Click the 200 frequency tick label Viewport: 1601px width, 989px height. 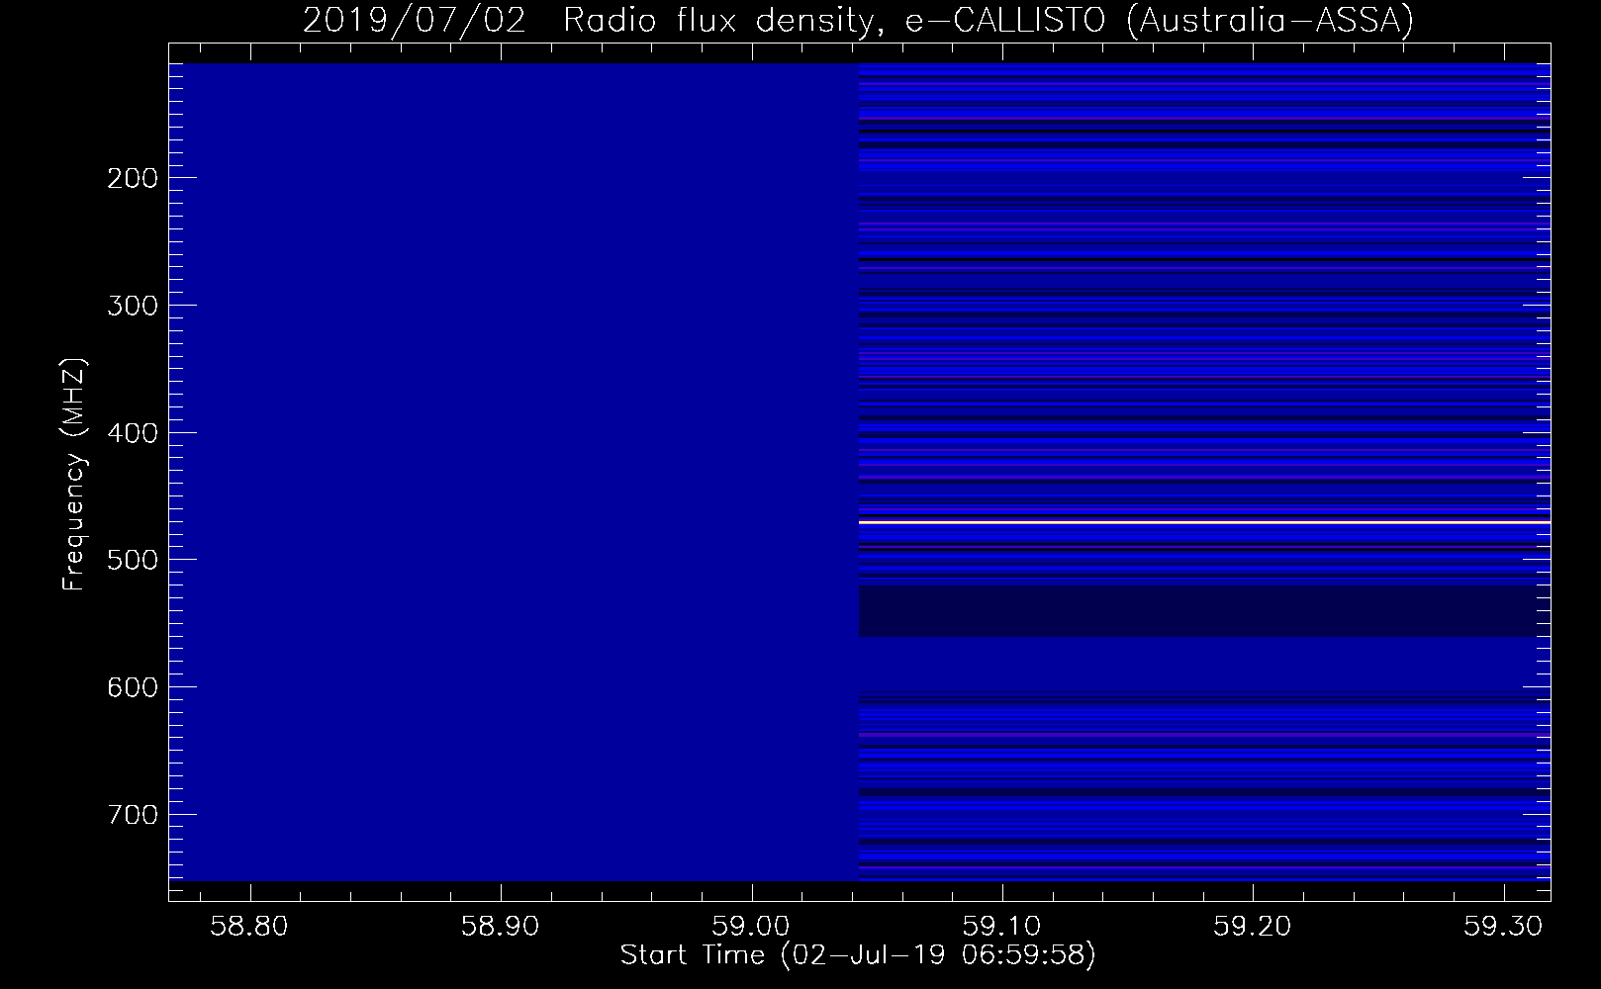[x=132, y=178]
